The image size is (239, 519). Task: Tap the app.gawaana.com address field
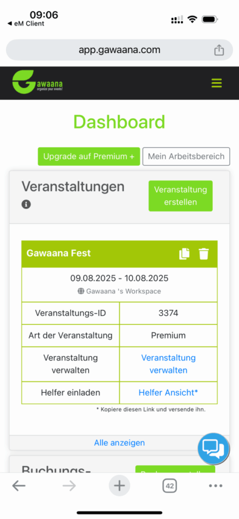click(x=119, y=50)
